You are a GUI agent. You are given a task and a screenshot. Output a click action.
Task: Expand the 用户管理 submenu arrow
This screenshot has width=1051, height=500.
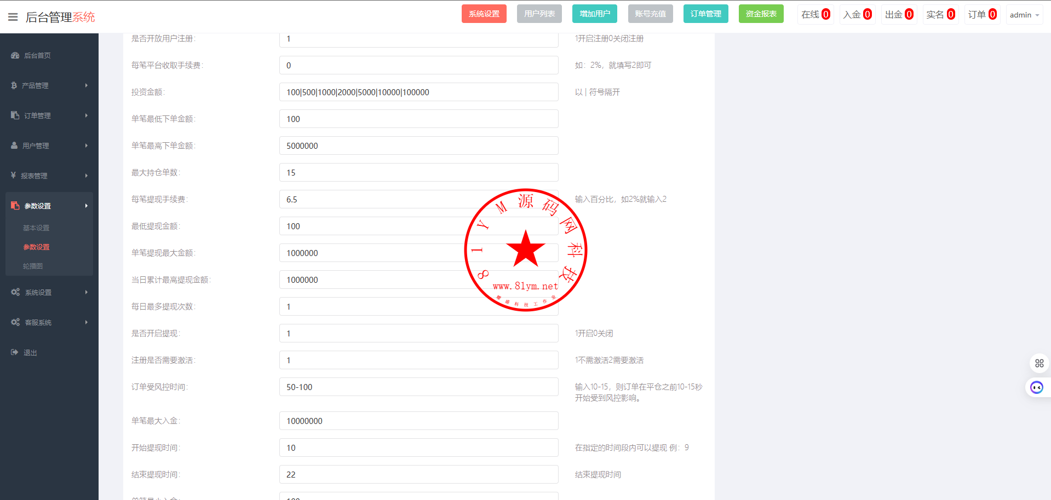coord(87,146)
